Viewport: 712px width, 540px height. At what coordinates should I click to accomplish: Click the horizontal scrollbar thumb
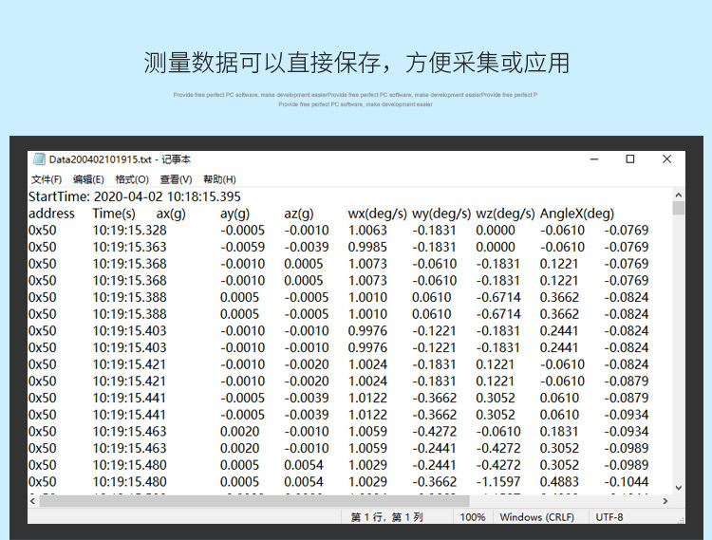point(254,501)
